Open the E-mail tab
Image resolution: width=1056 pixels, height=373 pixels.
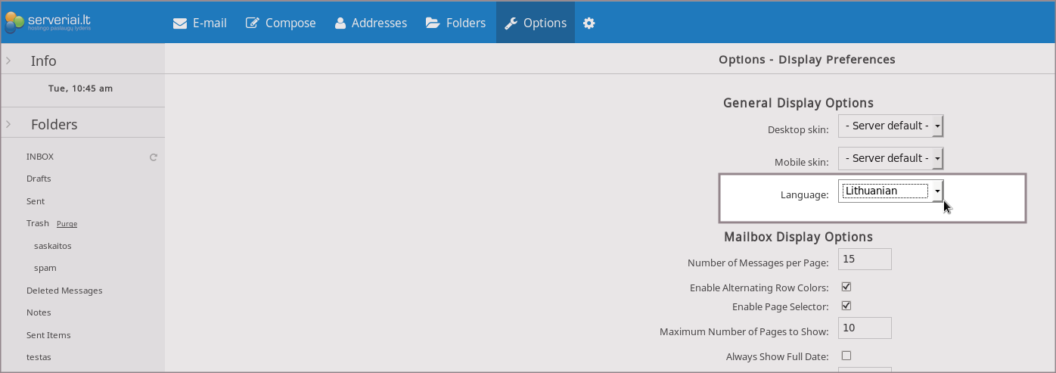[200, 23]
